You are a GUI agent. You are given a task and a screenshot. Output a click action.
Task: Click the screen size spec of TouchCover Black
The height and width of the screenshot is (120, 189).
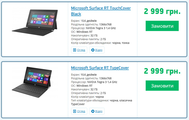pyautogui.click(x=88, y=20)
